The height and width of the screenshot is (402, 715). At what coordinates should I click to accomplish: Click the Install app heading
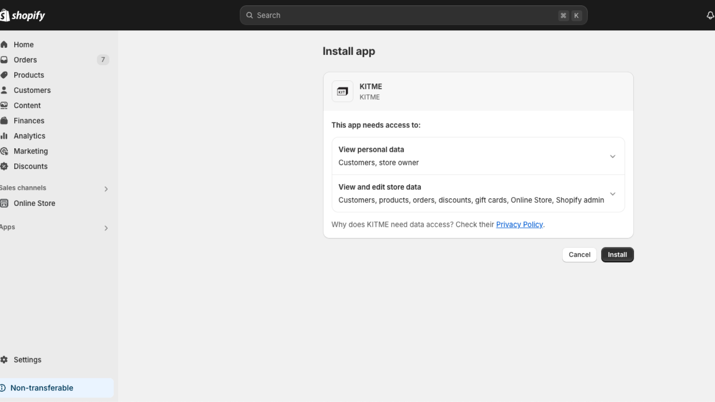(x=349, y=51)
